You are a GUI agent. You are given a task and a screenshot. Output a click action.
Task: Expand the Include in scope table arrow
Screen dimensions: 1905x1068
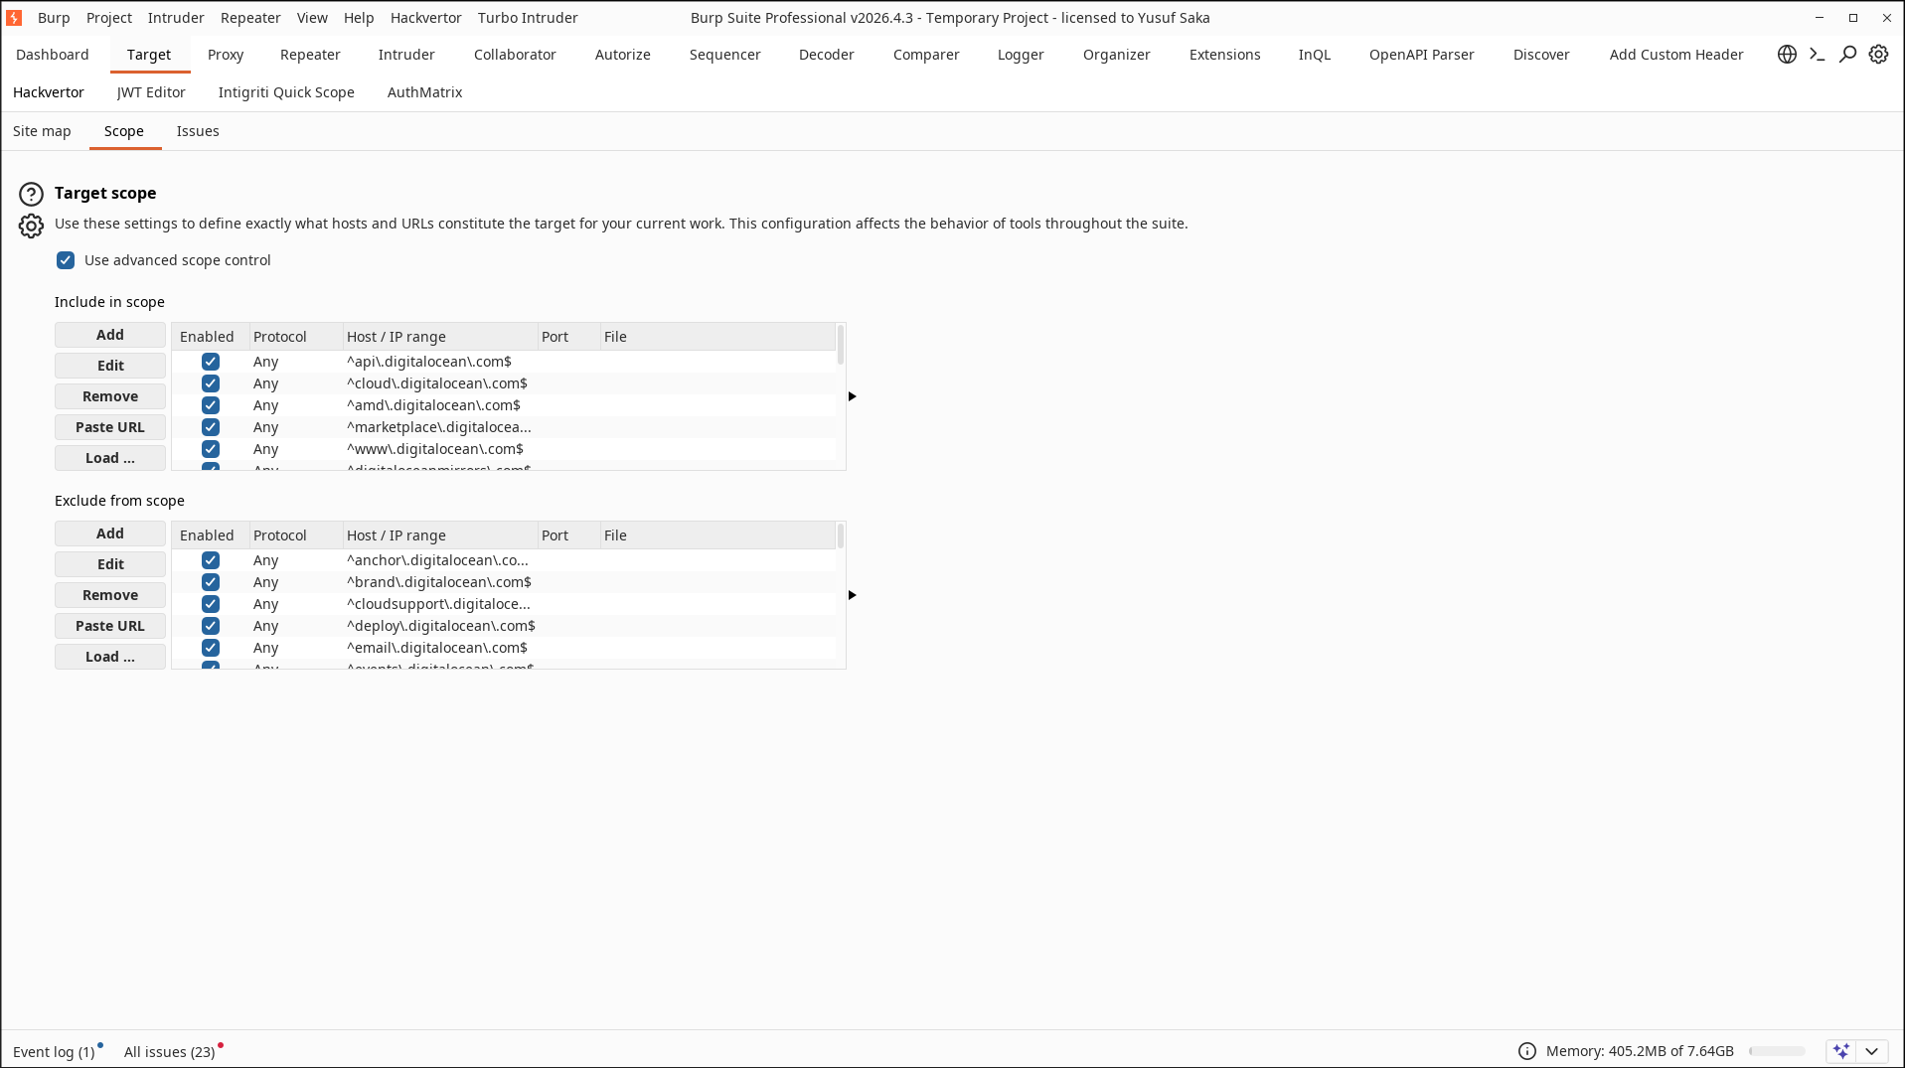(x=853, y=396)
